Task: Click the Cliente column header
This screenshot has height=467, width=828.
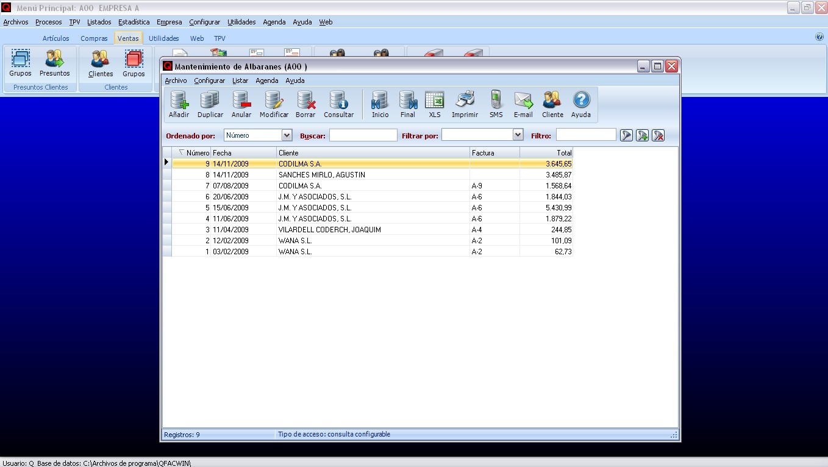Action: point(373,153)
